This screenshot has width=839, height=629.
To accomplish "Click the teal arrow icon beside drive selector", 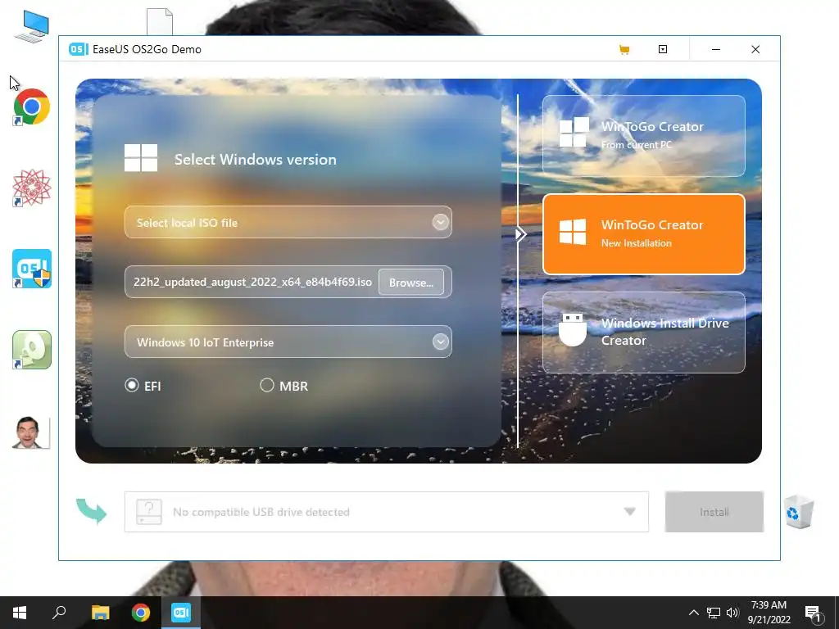I will click(92, 510).
